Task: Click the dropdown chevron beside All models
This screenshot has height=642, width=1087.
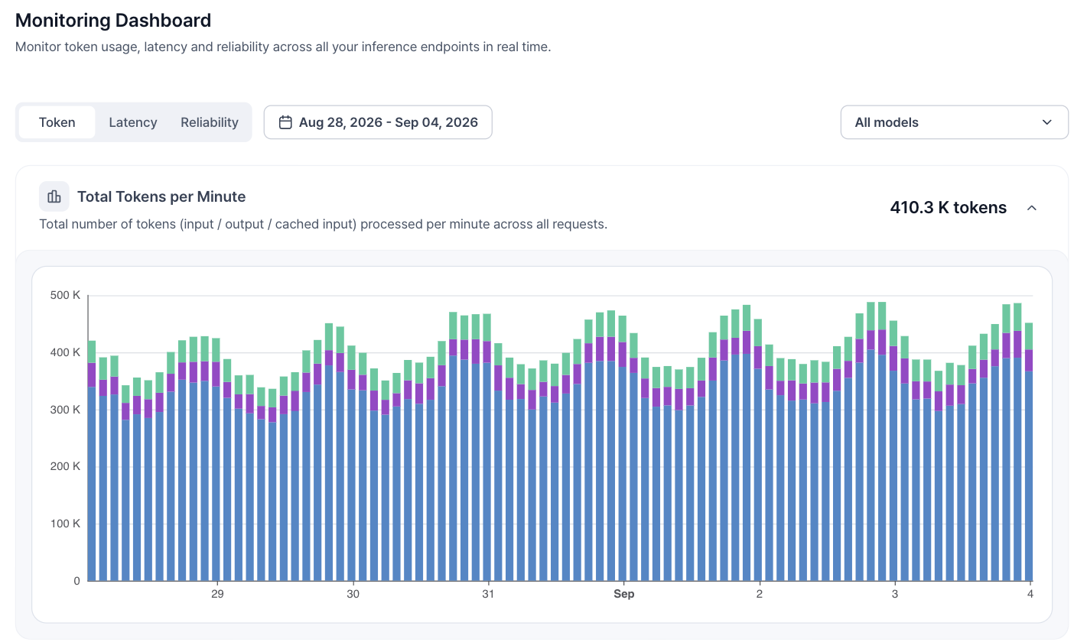Action: click(x=1047, y=122)
